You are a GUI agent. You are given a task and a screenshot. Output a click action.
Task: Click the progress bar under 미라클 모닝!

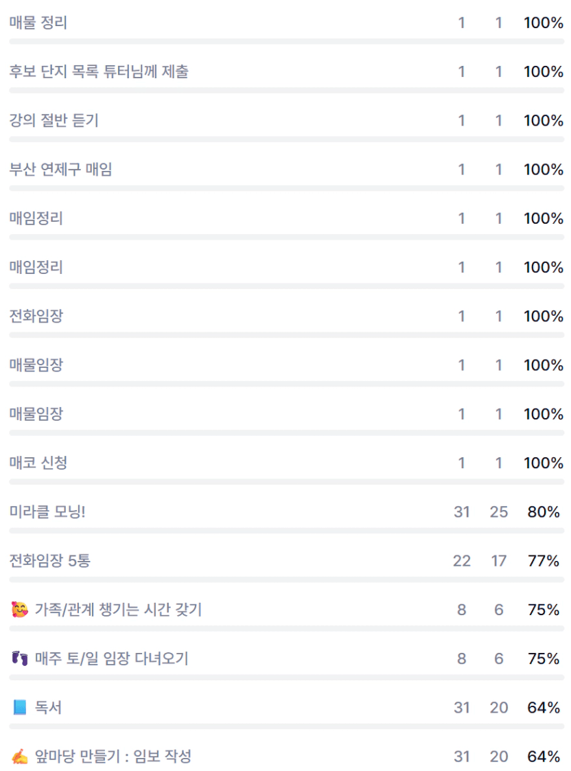[285, 531]
